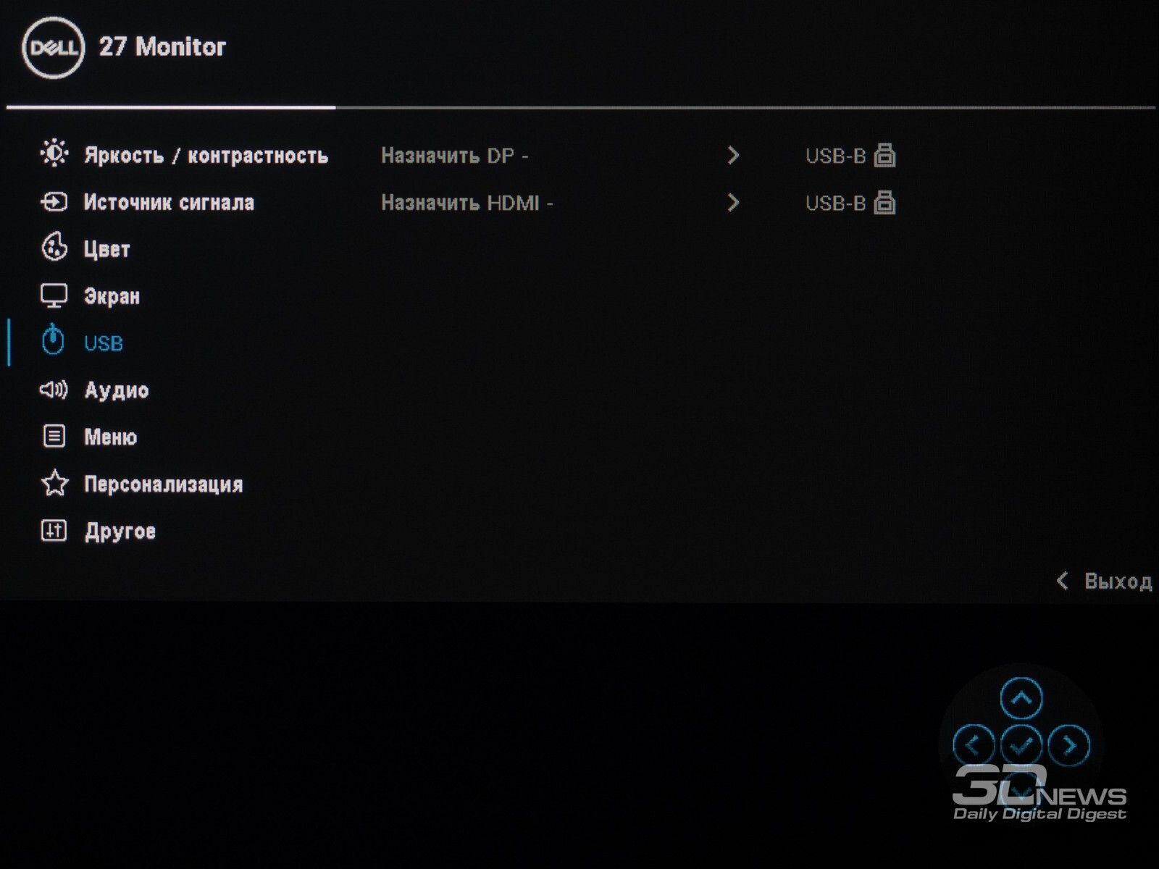Click the color palette icon
Viewport: 1159px width, 869px height.
pos(54,247)
